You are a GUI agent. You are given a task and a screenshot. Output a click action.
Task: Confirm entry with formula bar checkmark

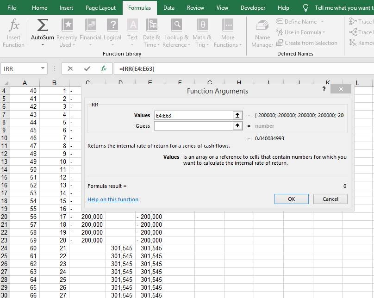coord(87,68)
